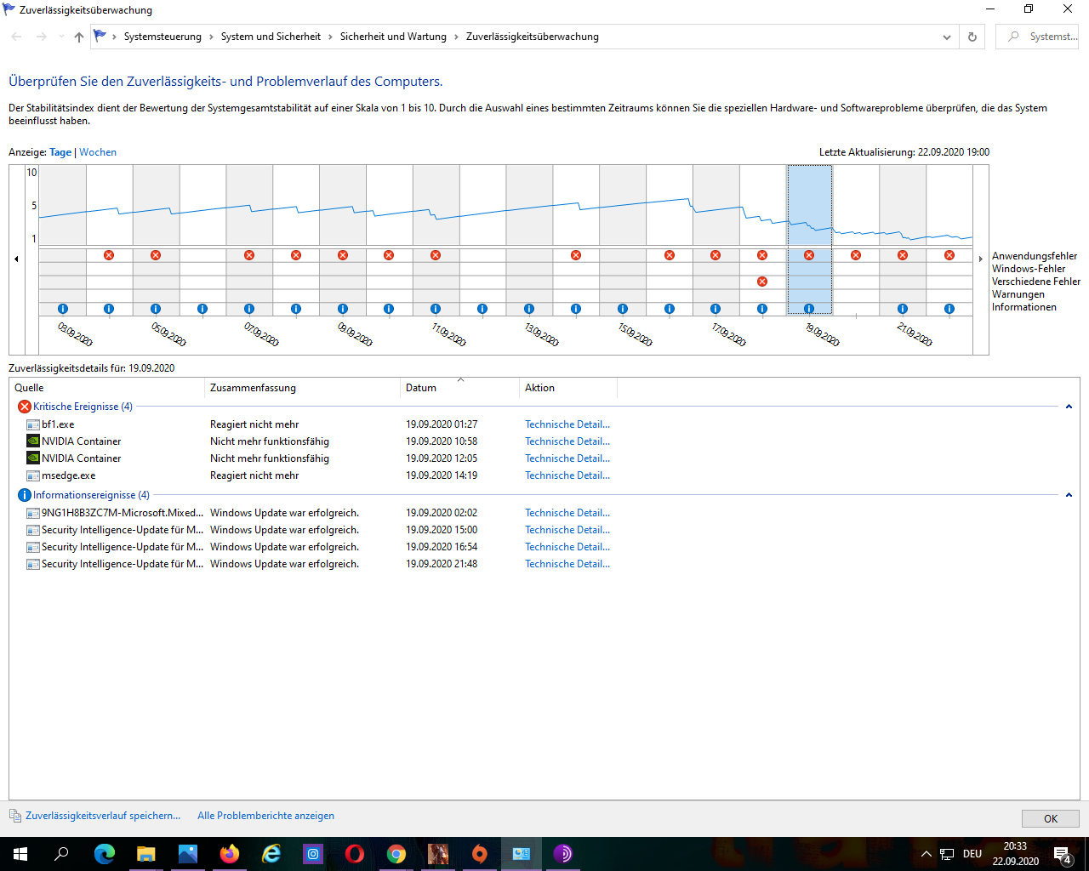
Task: Select information icon on 12.09.2020
Action: pos(482,309)
